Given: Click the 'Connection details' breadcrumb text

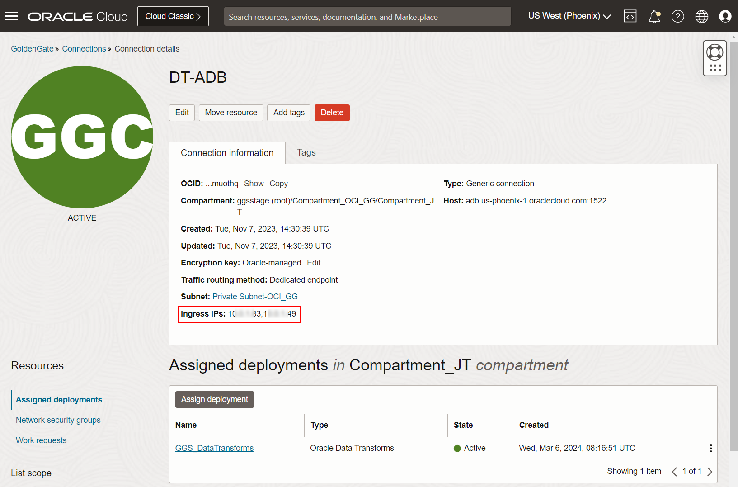Looking at the screenshot, I should pyautogui.click(x=147, y=49).
